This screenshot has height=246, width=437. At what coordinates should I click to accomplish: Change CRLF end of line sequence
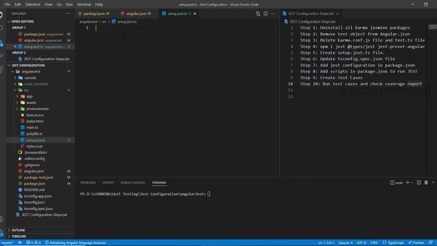point(374,243)
